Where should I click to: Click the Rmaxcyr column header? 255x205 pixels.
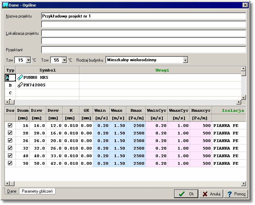tap(201, 110)
